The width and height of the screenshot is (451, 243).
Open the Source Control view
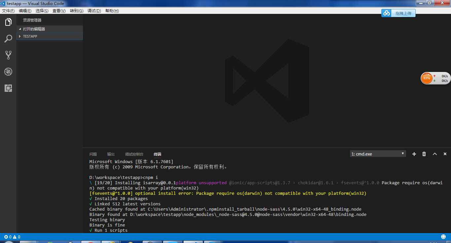point(8,55)
